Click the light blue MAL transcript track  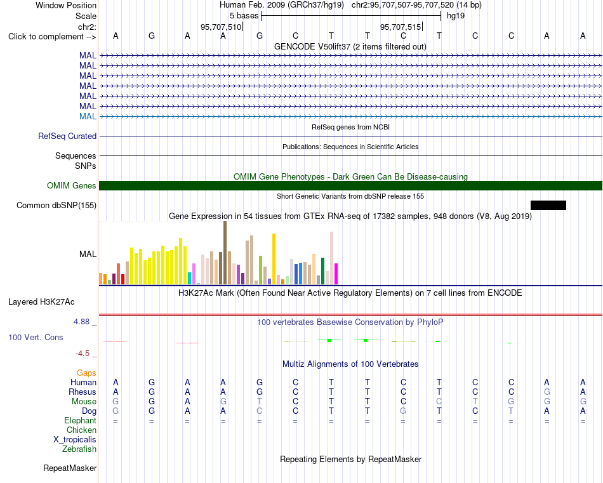pyautogui.click(x=350, y=116)
